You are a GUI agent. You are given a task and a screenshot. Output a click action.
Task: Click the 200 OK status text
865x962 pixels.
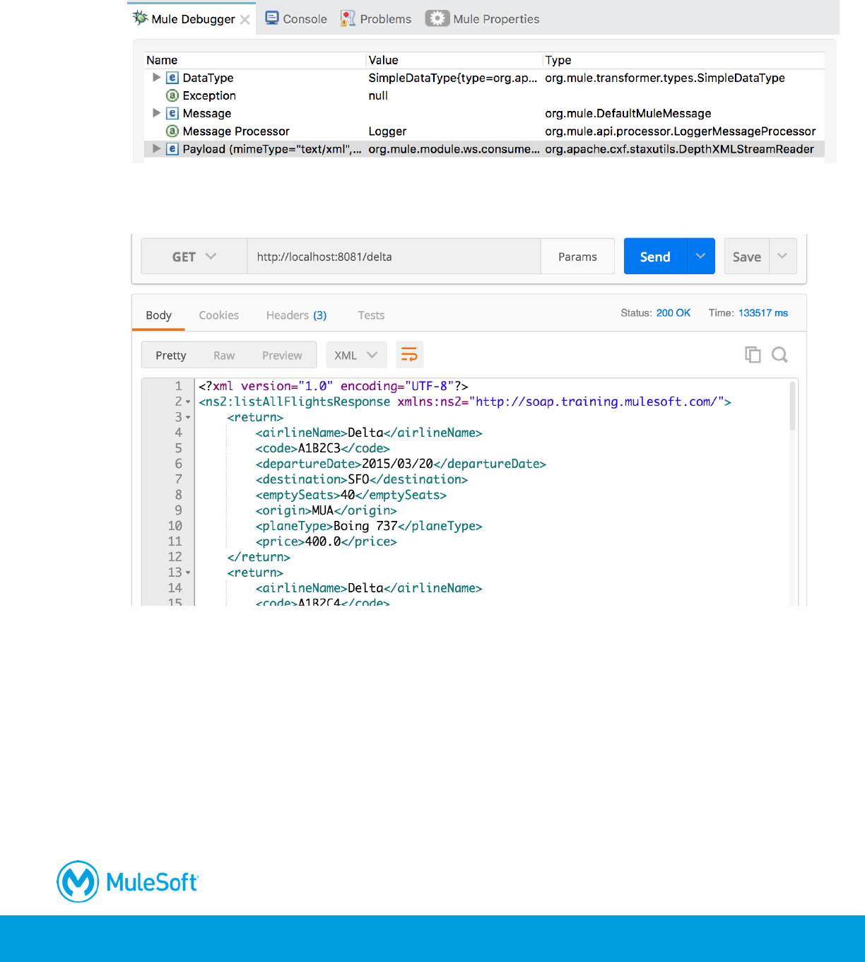tap(673, 313)
